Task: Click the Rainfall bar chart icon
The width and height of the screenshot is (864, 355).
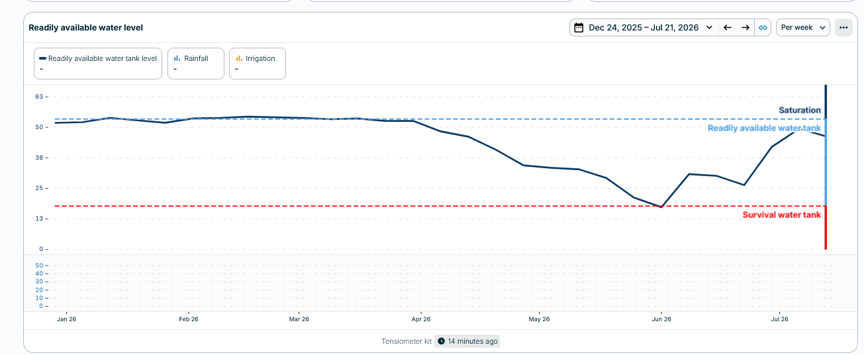Action: [x=177, y=58]
